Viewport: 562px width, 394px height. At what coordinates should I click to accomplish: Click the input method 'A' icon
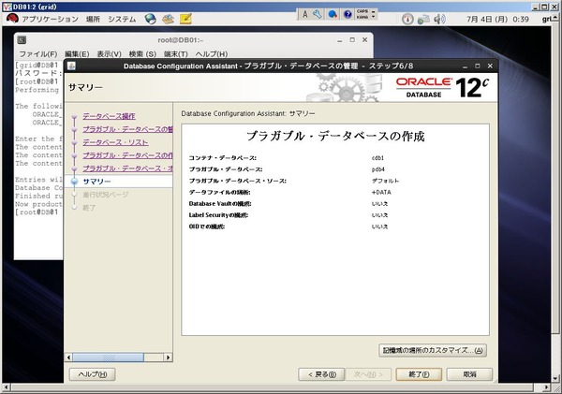pos(305,14)
